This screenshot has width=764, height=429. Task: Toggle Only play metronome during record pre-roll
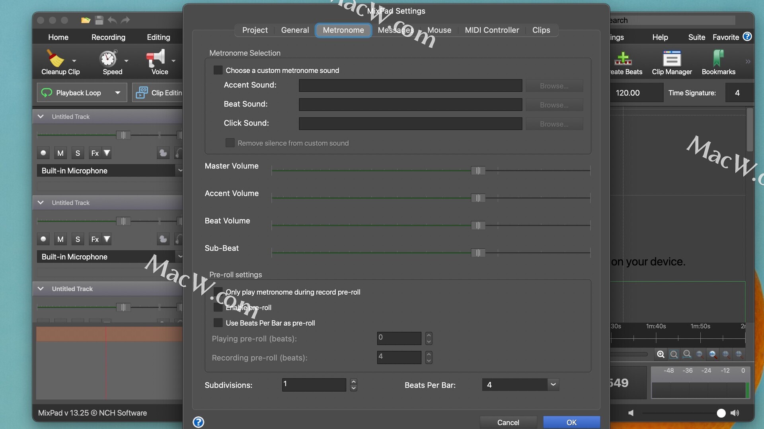pos(218,292)
